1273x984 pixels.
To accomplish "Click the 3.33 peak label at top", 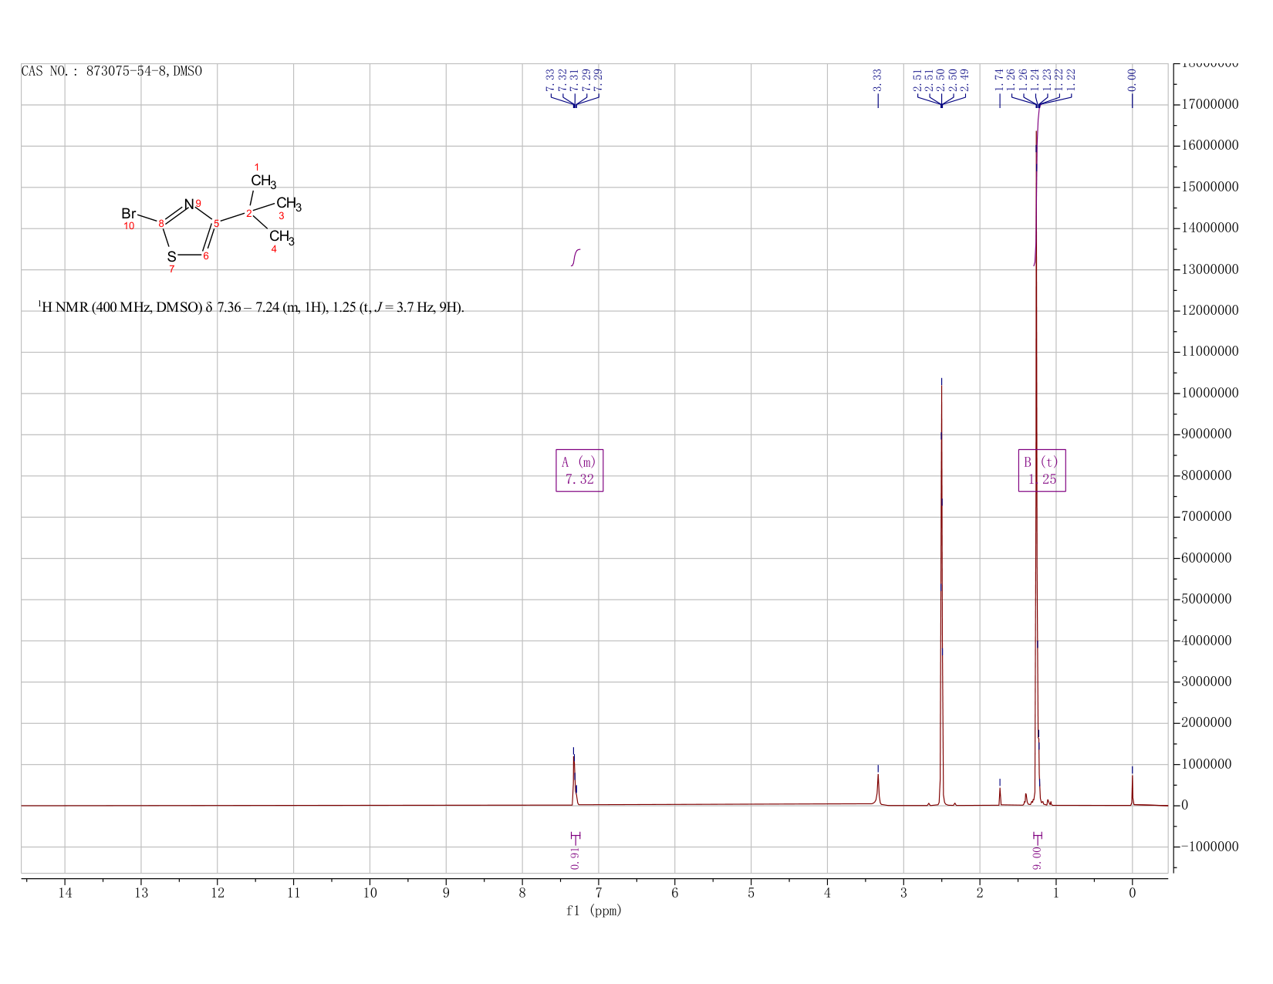I will coord(877,79).
